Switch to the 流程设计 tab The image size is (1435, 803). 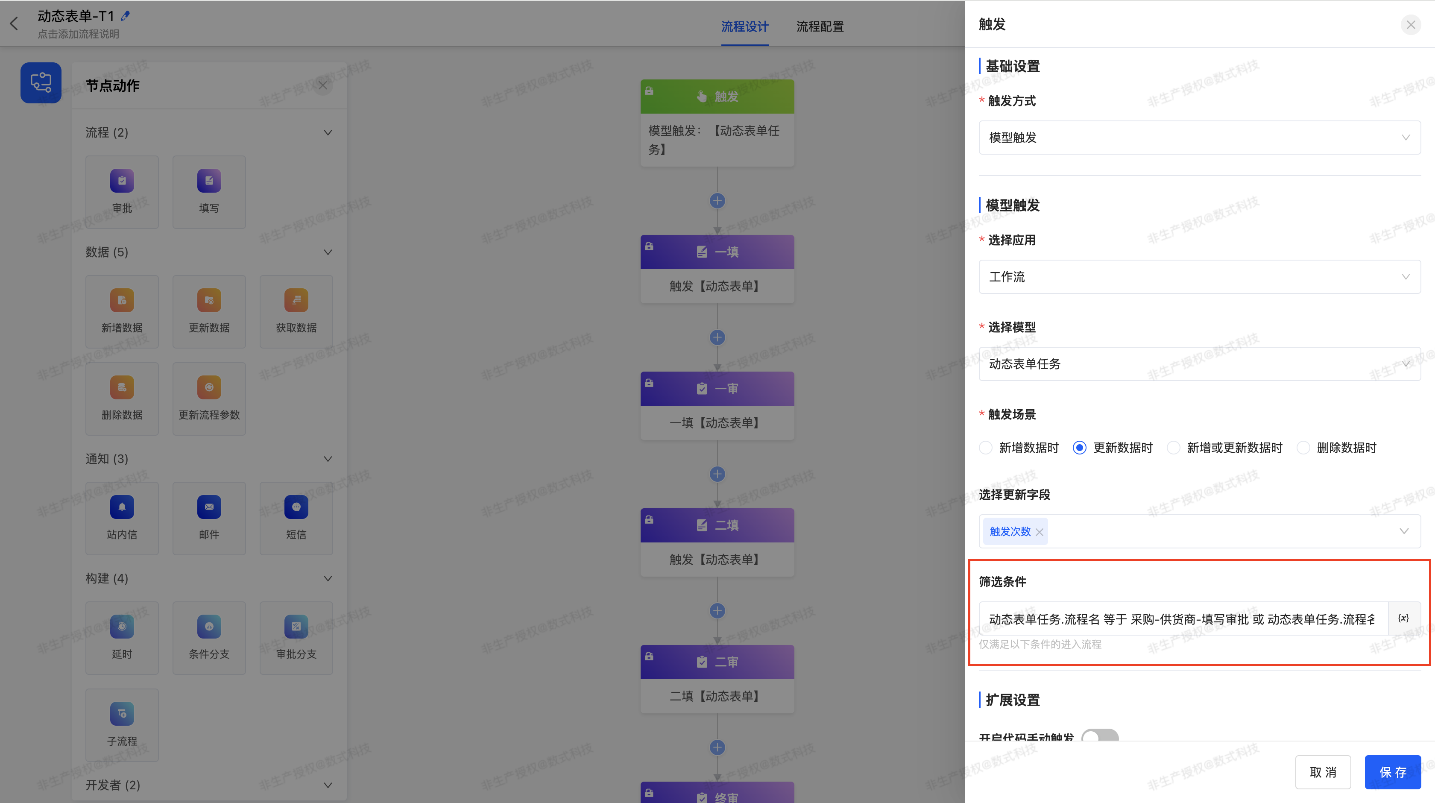[745, 26]
